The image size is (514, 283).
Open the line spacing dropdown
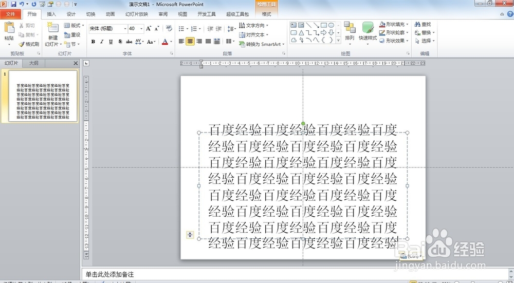(231, 29)
